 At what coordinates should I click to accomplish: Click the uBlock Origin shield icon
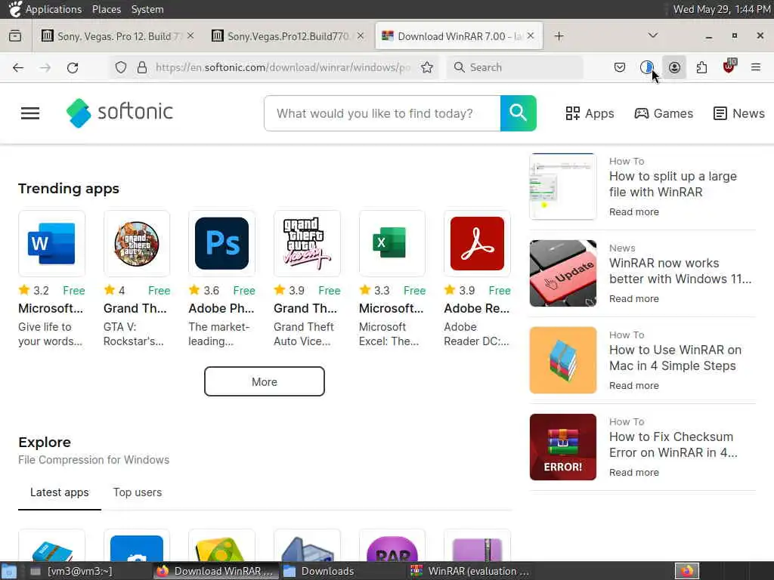[x=729, y=66]
